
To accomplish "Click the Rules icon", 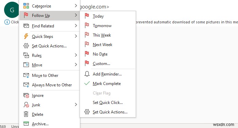I will pyautogui.click(x=26, y=55).
